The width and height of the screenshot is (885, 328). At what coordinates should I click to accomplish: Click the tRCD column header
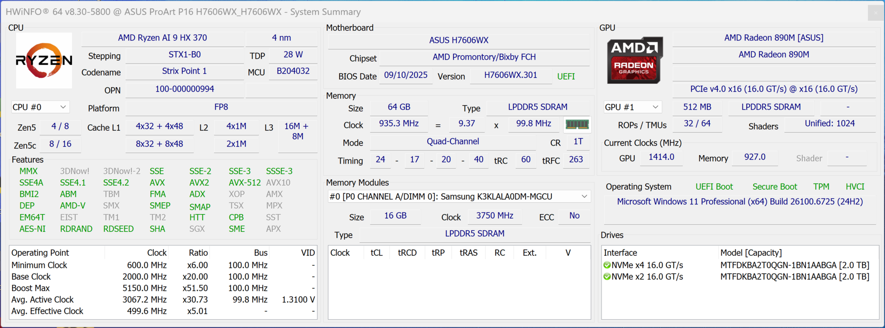pos(407,253)
